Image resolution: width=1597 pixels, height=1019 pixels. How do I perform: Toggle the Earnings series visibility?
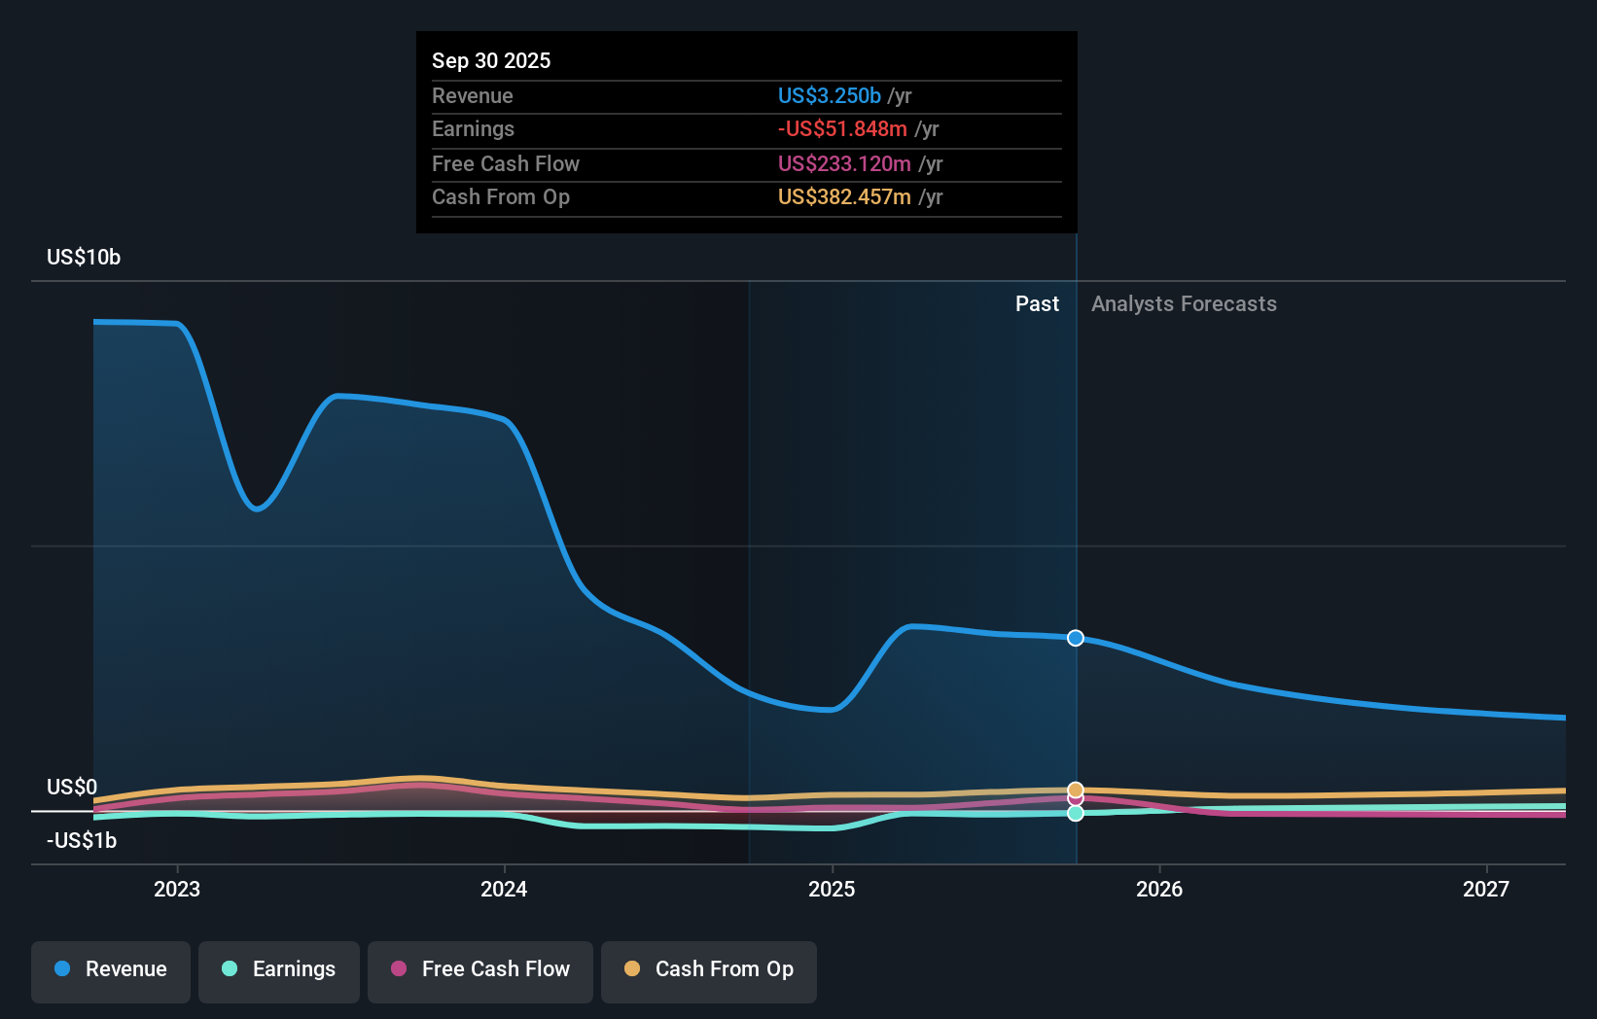click(278, 969)
